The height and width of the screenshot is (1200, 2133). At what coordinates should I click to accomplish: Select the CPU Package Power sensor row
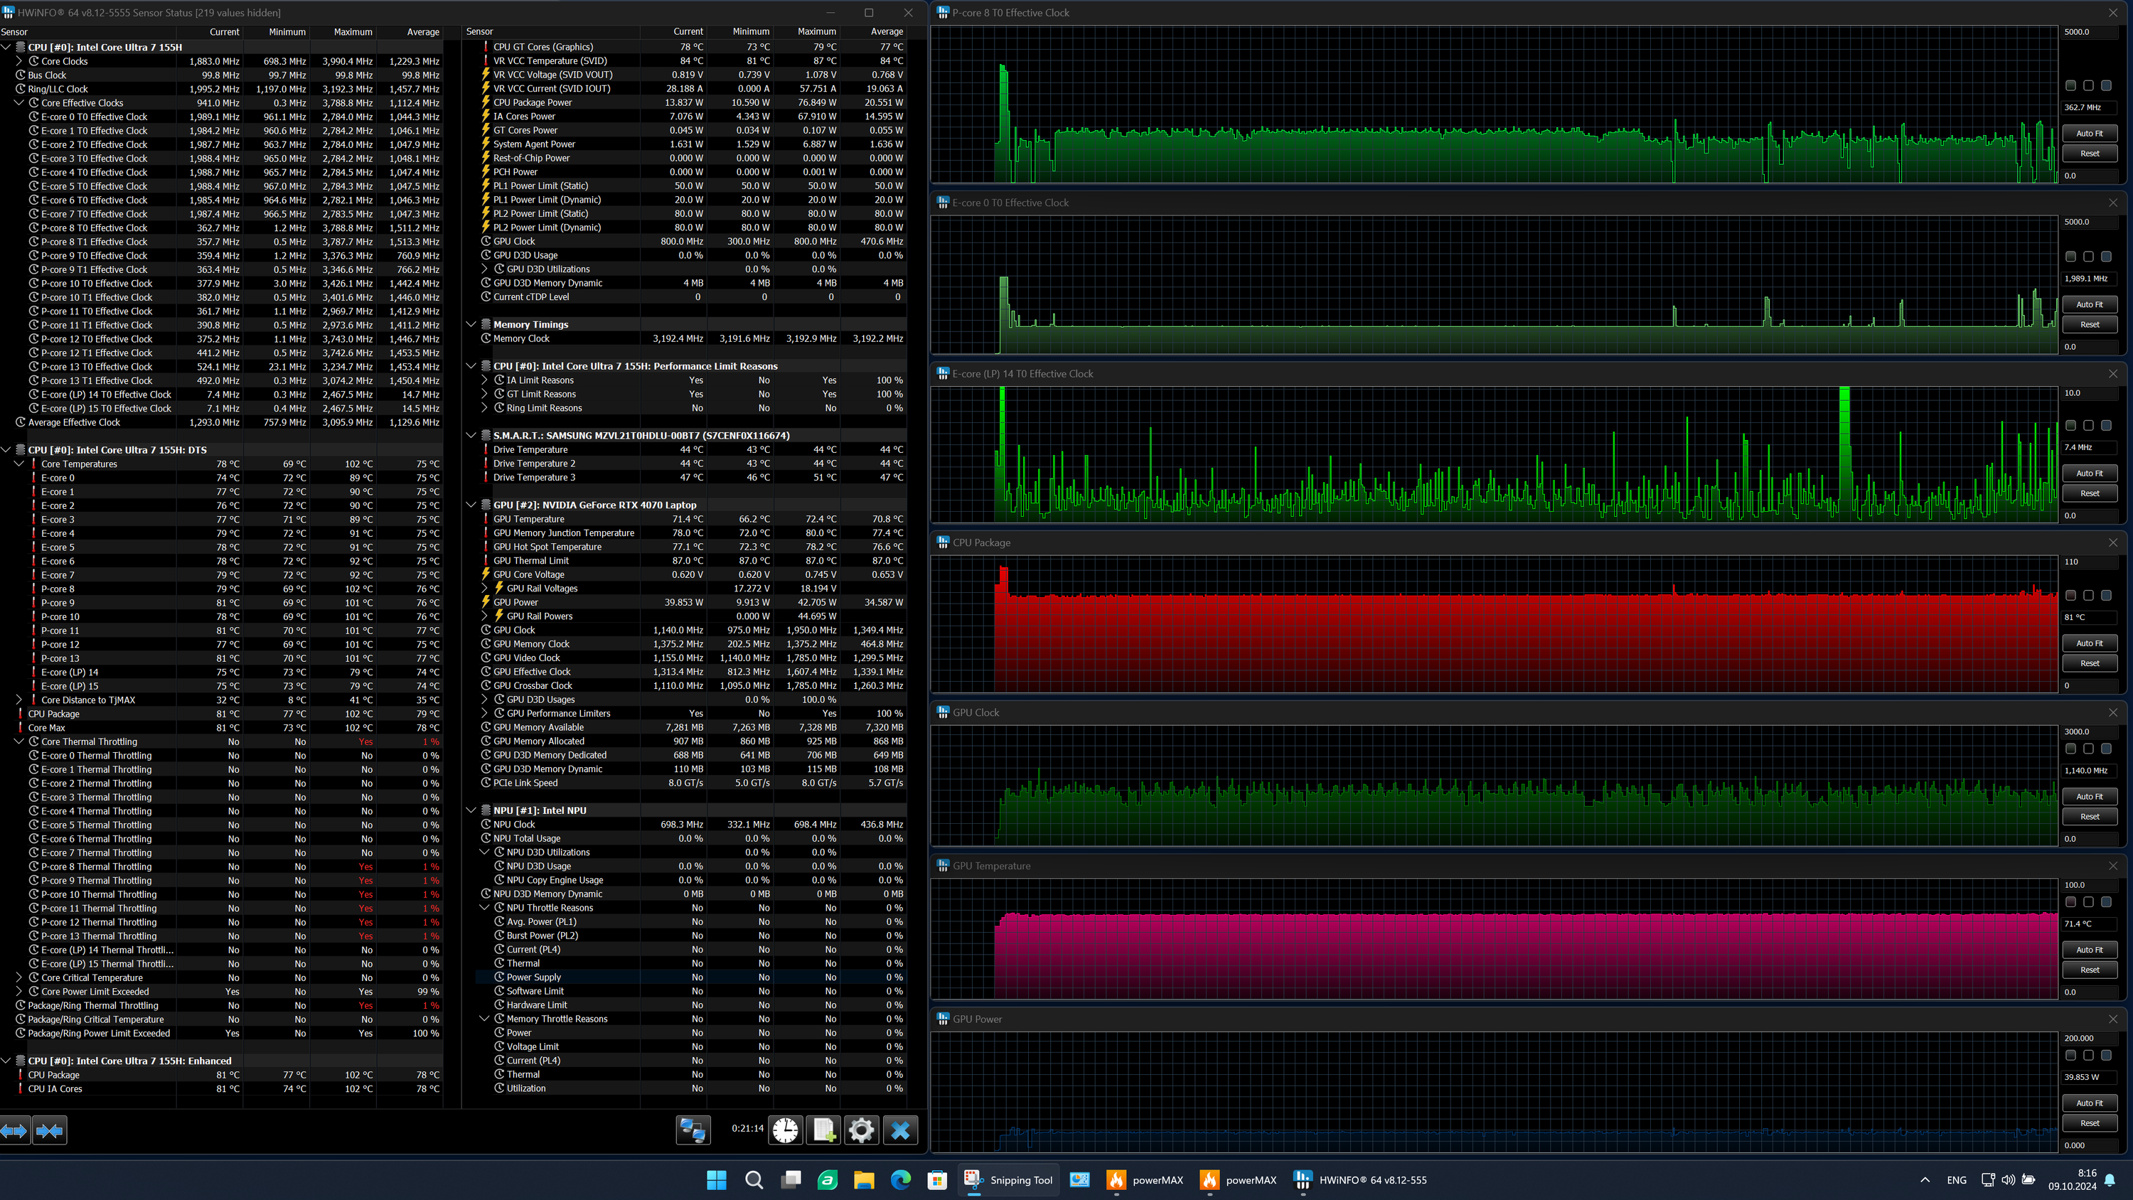(x=533, y=102)
